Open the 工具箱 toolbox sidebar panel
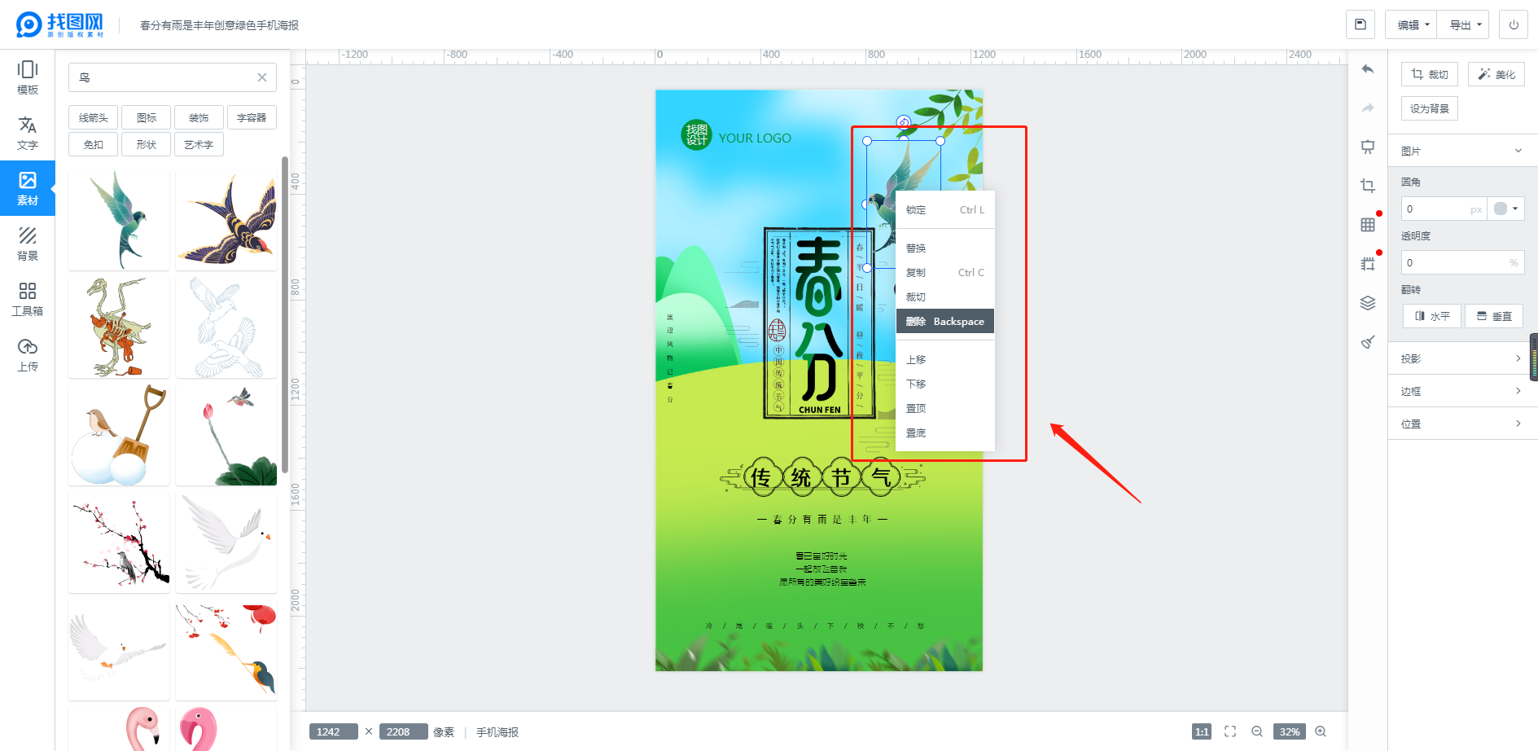Viewport: 1538px width, 751px height. coord(28,299)
